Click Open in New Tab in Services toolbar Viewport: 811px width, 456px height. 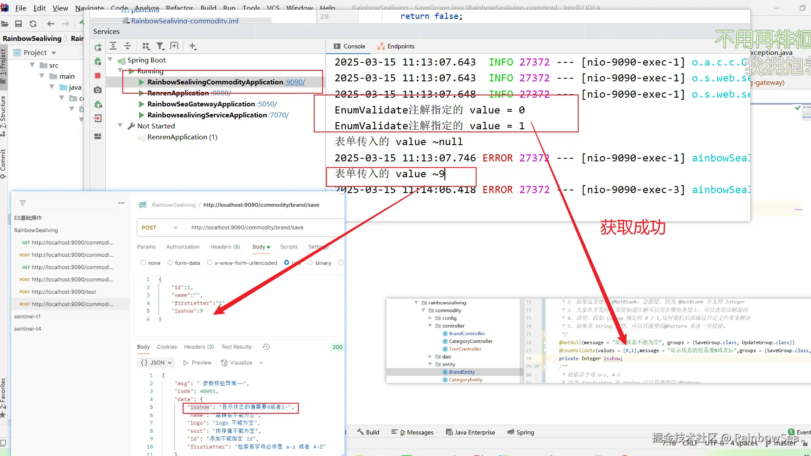[175, 46]
